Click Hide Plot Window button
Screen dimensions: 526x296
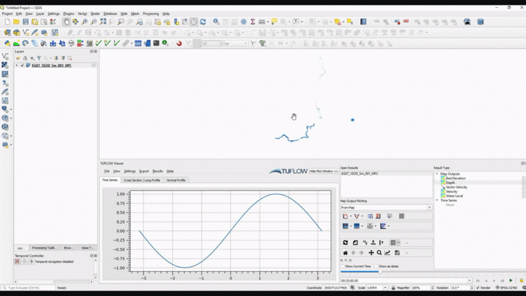coord(323,171)
